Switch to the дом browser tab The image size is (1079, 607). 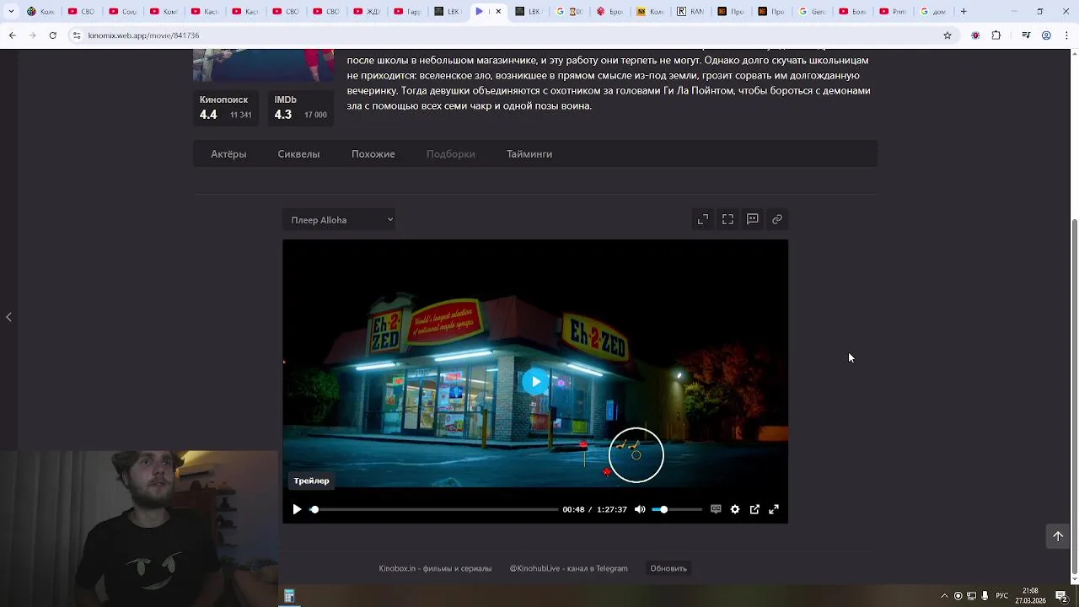[934, 12]
